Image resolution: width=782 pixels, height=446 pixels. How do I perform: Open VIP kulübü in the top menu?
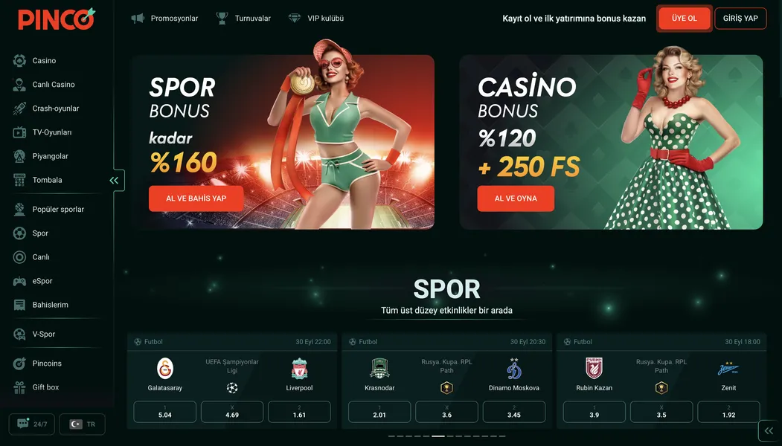pyautogui.click(x=316, y=19)
